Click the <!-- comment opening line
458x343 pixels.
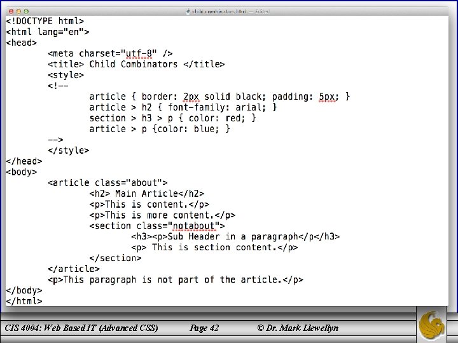click(x=58, y=86)
